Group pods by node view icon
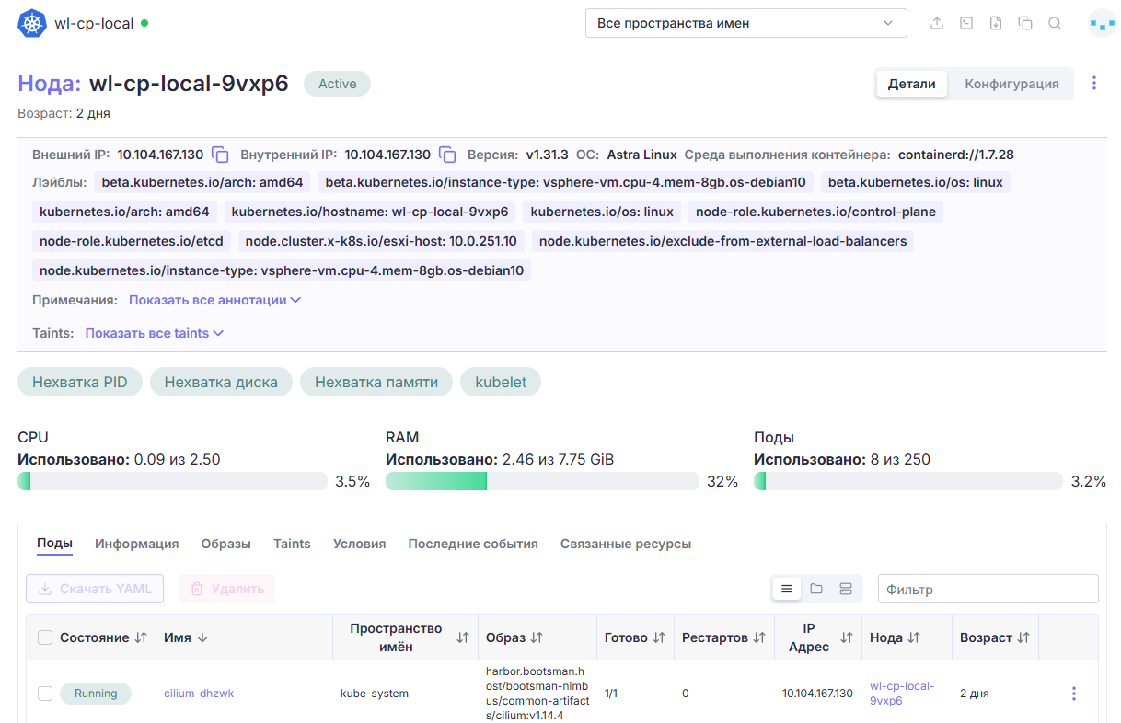Viewport: 1121px width, 723px height. 846,589
